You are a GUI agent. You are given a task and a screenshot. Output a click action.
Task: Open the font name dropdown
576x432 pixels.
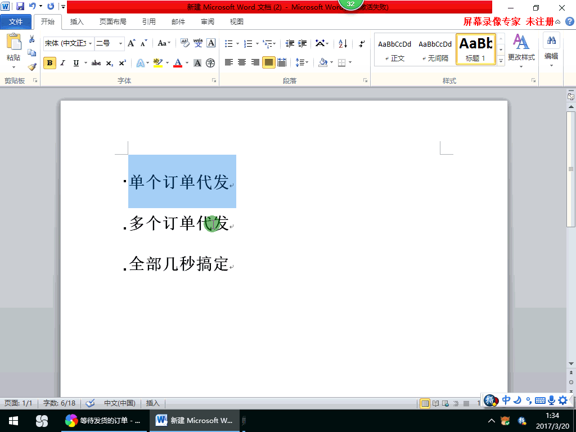91,44
